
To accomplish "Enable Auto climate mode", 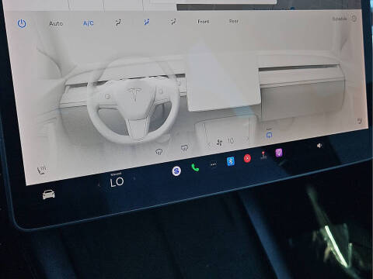I will pos(56,23).
